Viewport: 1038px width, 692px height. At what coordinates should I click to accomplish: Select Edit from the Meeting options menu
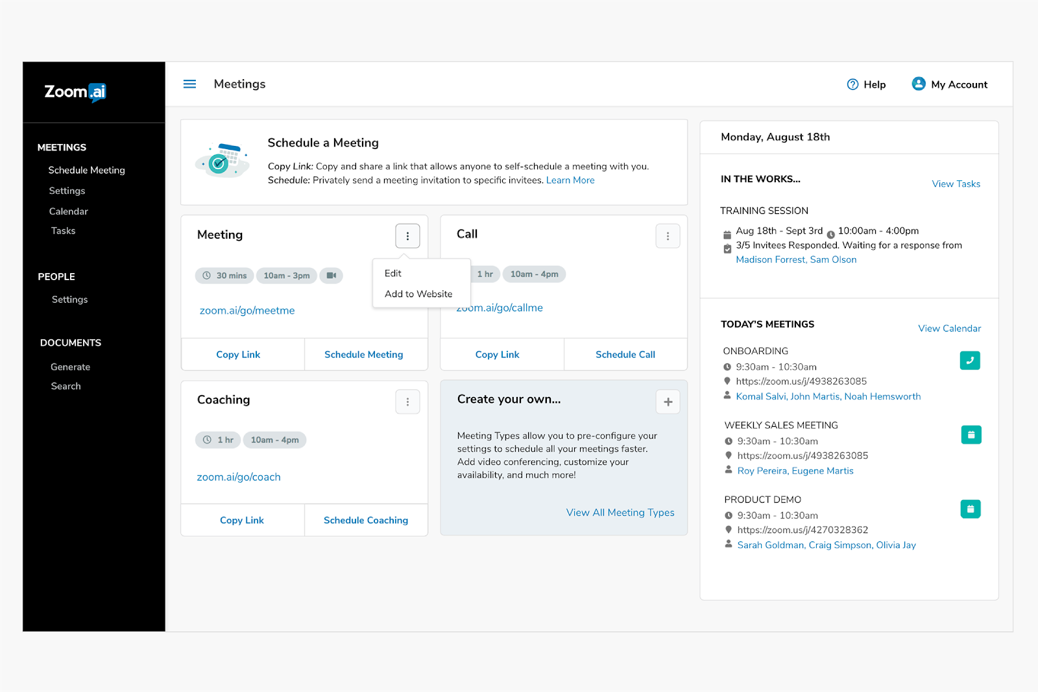pyautogui.click(x=393, y=274)
